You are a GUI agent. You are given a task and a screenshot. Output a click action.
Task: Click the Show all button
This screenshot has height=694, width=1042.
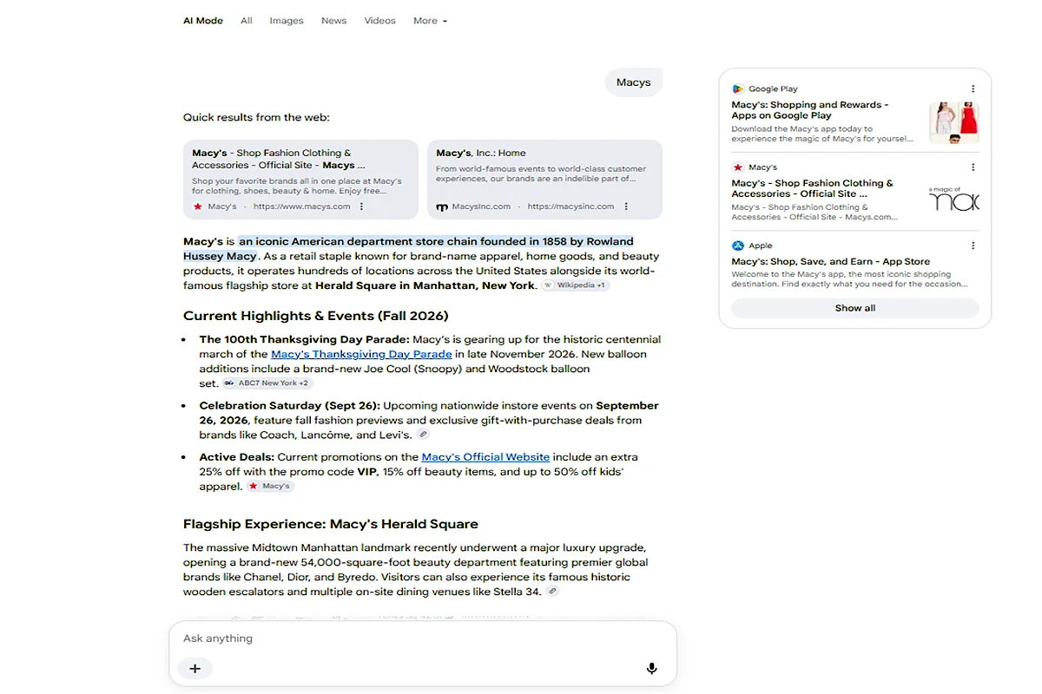coord(854,308)
